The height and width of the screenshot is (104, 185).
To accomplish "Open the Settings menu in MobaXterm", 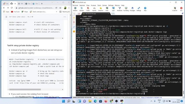I will pos(111,5).
